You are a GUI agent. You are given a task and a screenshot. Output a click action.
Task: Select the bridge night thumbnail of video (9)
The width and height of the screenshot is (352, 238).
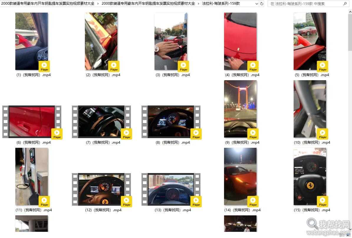point(240,109)
